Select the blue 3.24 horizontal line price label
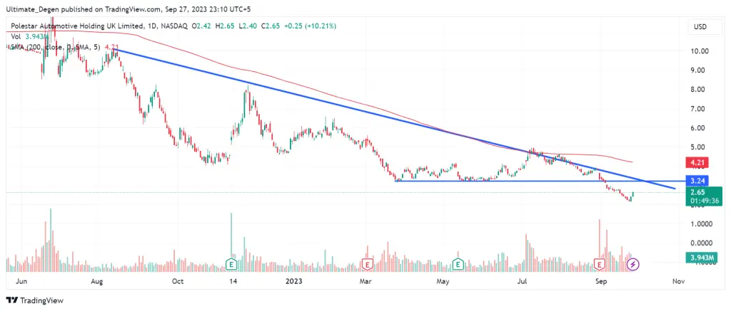Image resolution: width=731 pixels, height=311 pixels. click(697, 181)
